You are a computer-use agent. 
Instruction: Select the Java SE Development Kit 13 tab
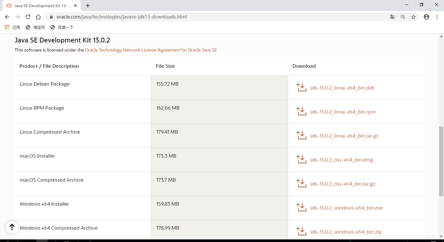42,6
